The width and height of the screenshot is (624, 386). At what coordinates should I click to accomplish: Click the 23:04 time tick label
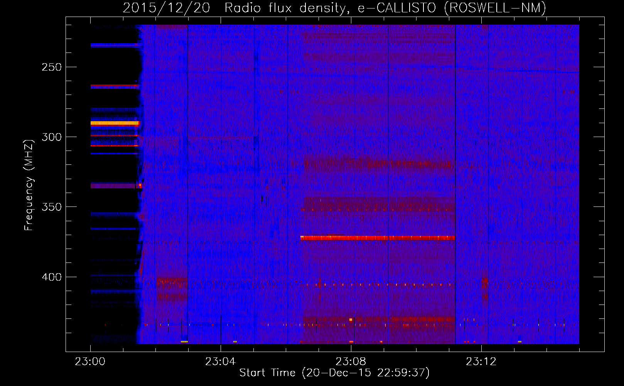click(221, 362)
